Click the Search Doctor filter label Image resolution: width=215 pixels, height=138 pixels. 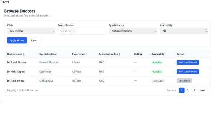pos(66,25)
